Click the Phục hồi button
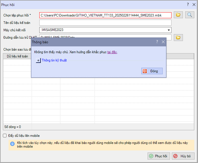The image size is (198, 163). tap(159, 156)
